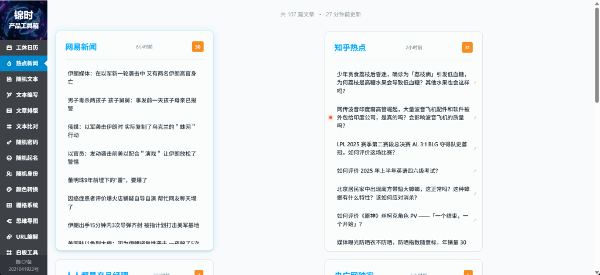The width and height of the screenshot is (600, 275).
Task: Open 工休日历 in the sidebar
Action: (x=23, y=48)
